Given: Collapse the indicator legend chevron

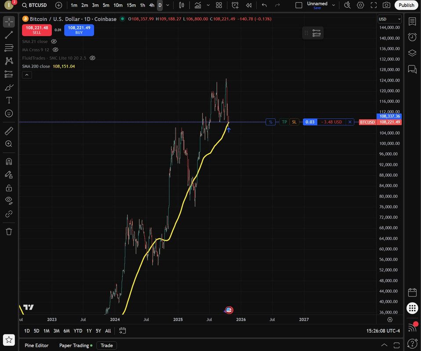Looking at the screenshot, I should click(x=27, y=75).
